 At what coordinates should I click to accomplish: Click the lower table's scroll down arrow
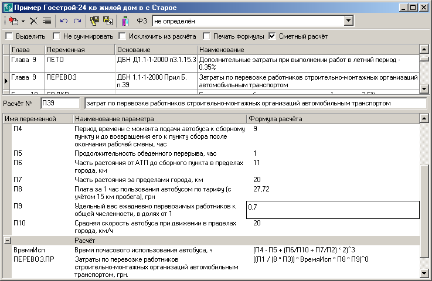(x=424, y=273)
